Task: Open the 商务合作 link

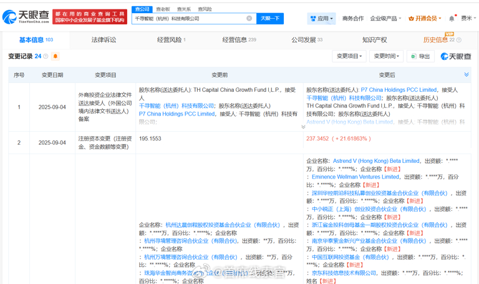Action: tap(353, 19)
